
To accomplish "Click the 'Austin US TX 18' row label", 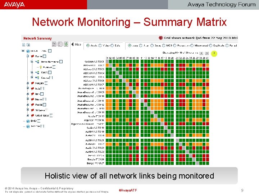I will pos(95,128).
